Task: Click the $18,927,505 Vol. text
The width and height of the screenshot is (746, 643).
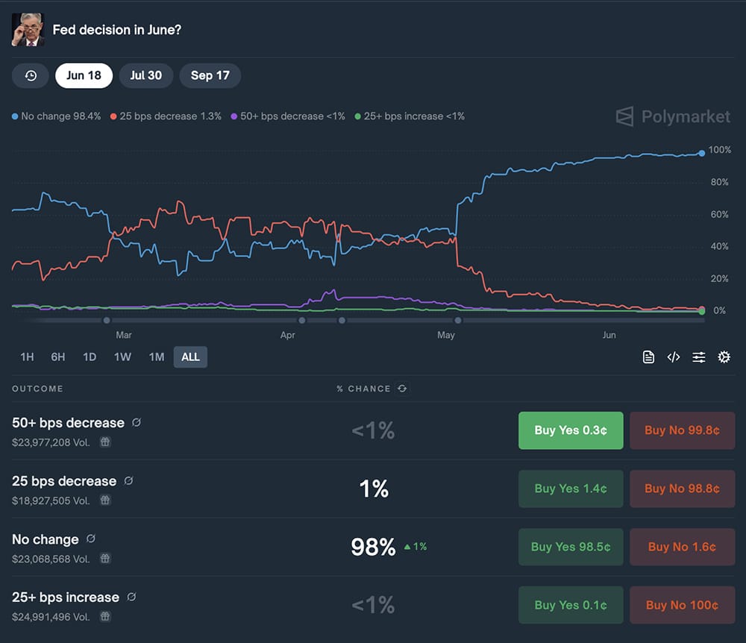Action: point(51,501)
